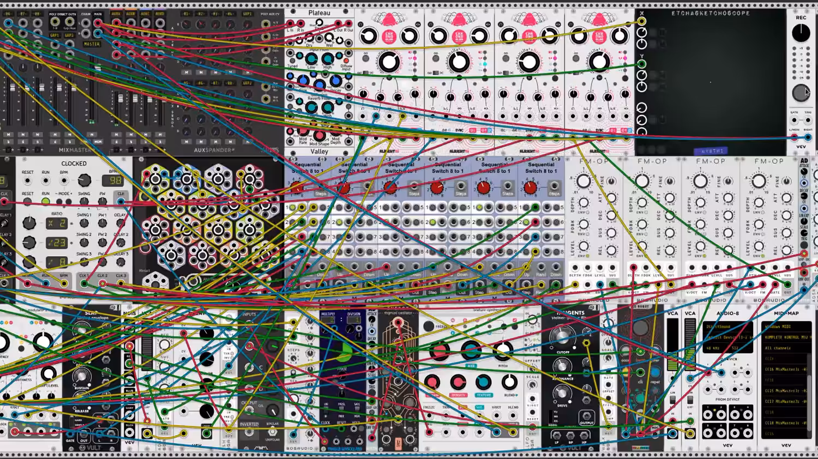The height and width of the screenshot is (459, 818).
Task: Open the KOMPLETE KONTROL device selector on MIDI-MAP
Action: coord(785,337)
